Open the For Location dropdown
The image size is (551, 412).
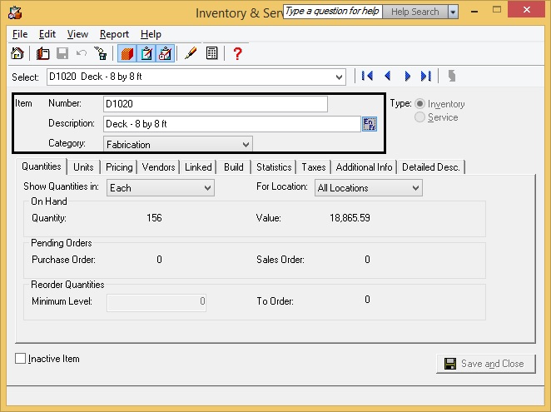(415, 188)
